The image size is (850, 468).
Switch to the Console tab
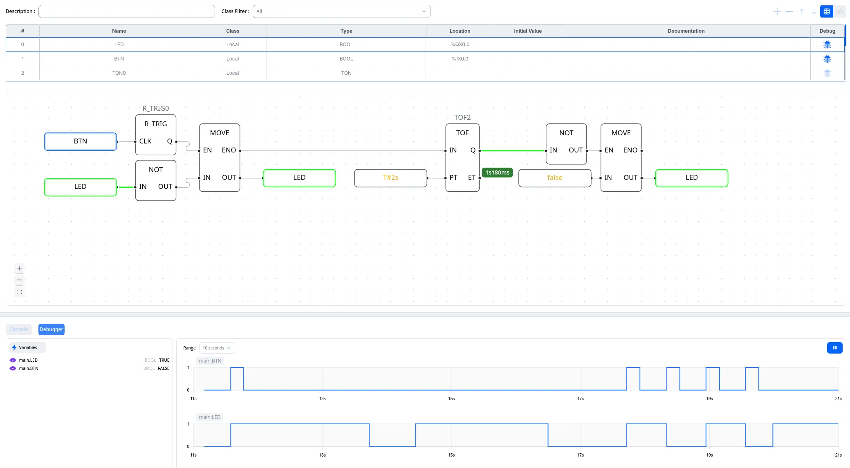click(x=19, y=329)
